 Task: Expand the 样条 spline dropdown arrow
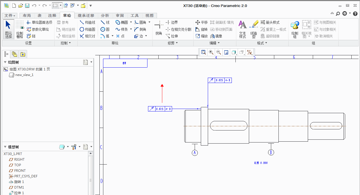(x=131, y=29)
